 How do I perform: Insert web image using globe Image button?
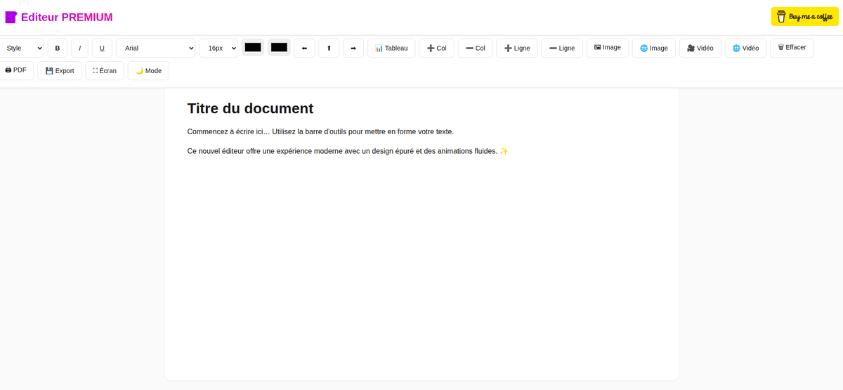coord(653,48)
